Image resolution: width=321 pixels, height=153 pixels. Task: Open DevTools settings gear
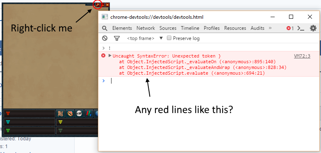[x=313, y=28]
